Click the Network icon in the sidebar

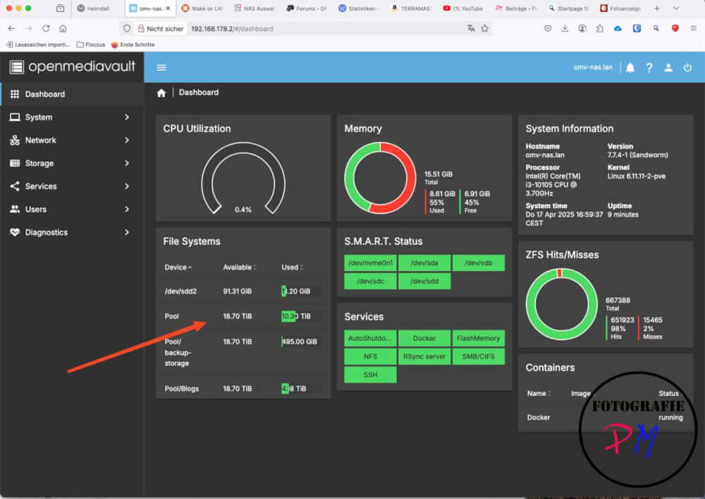pos(15,140)
